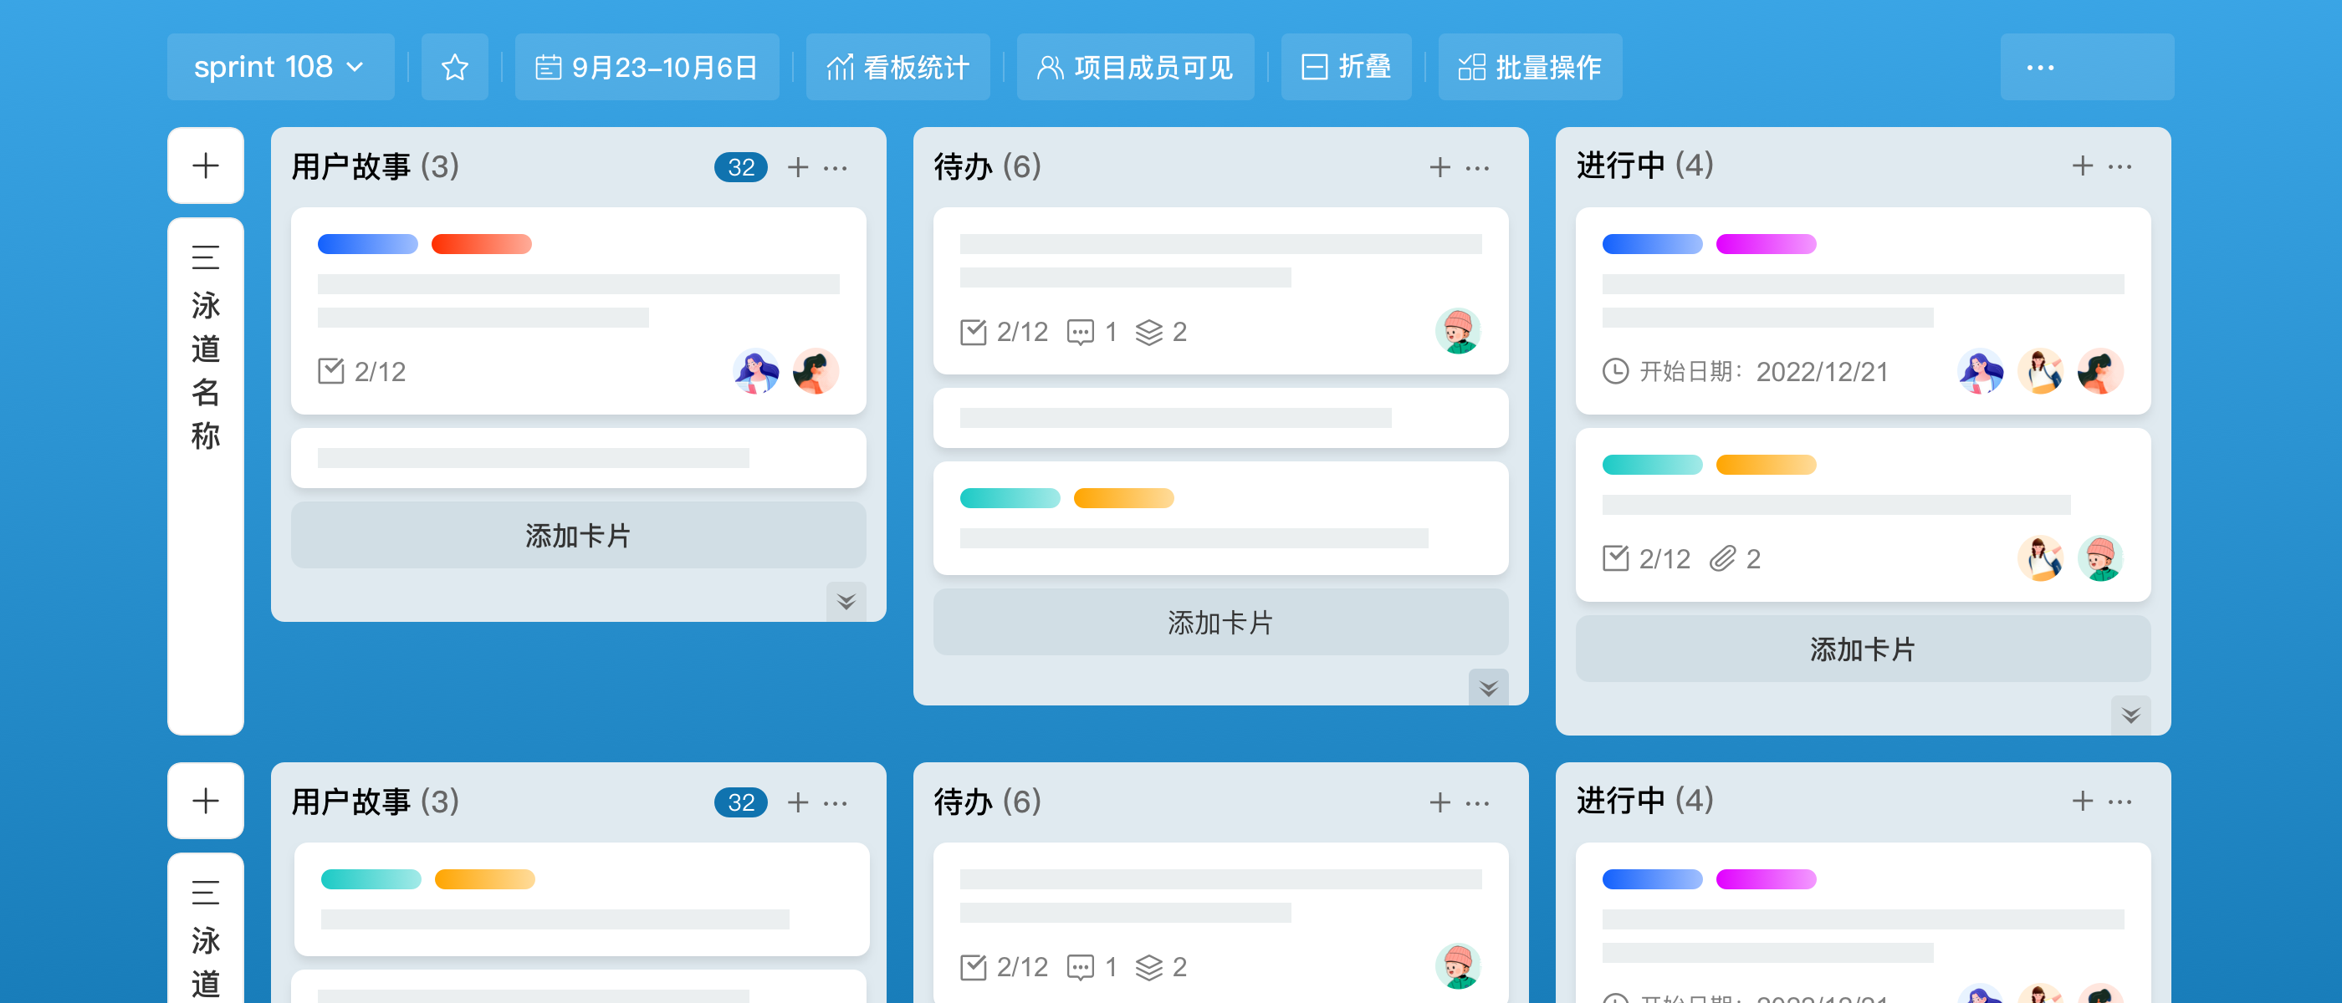Add card via plus in first 进行中 header
The height and width of the screenshot is (1003, 2342).
(x=2082, y=165)
